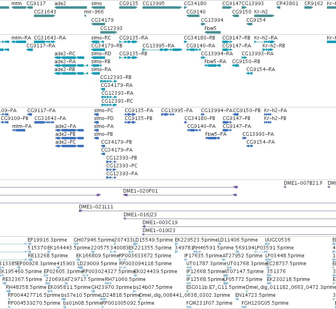The height and width of the screenshot is (309, 336).
Task: Click the CG9154 gene label
Action: click(256, 20)
